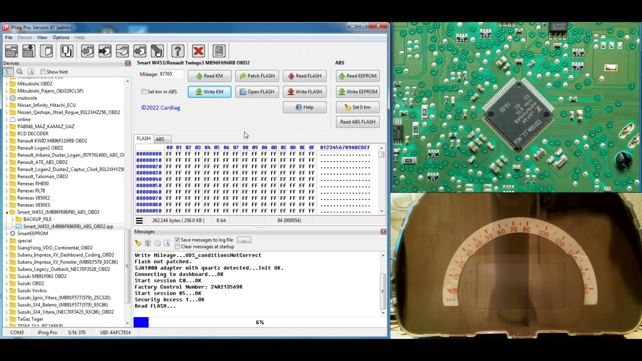642x361 pixels.
Task: Click the Write EEPROM button
Action: pyautogui.click(x=358, y=92)
